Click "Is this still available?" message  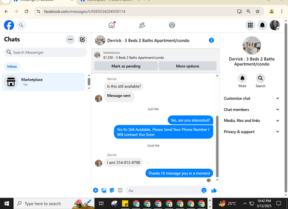click(x=124, y=86)
